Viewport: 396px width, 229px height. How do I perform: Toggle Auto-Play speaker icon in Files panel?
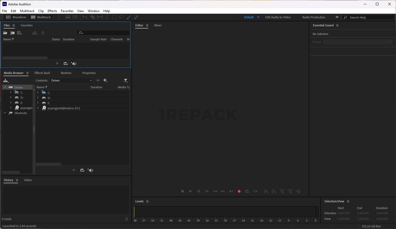click(74, 64)
